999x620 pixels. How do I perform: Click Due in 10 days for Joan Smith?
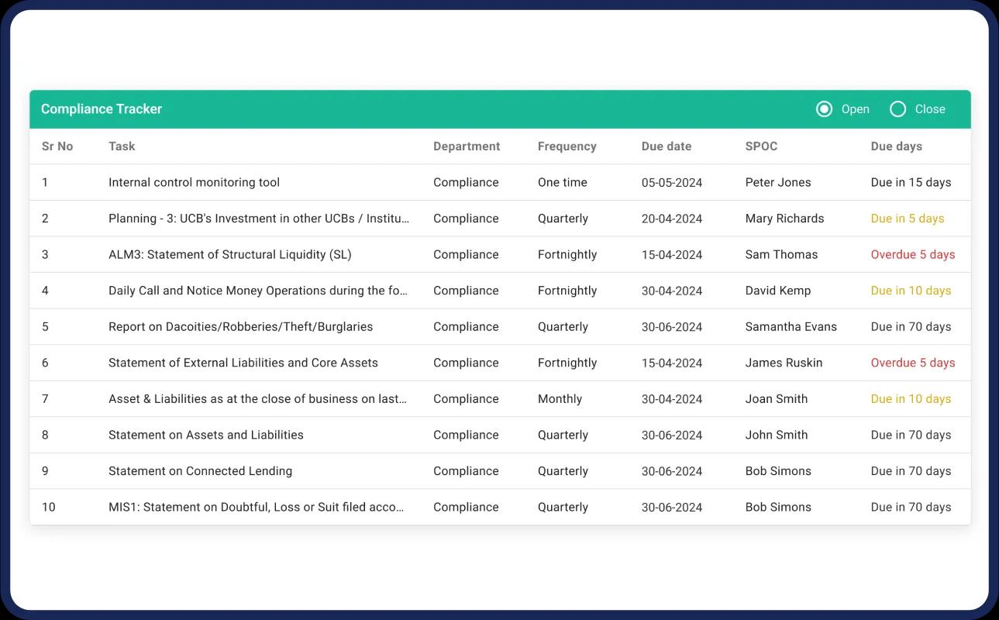click(x=911, y=399)
